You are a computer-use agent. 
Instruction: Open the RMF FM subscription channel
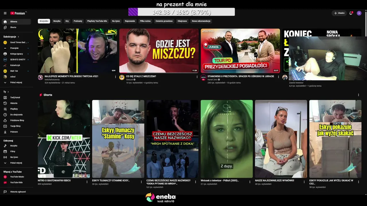point(16,71)
